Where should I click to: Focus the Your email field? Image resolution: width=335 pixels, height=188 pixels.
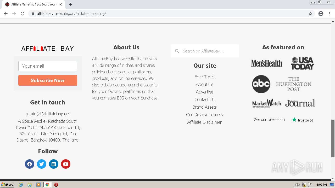pos(48,66)
